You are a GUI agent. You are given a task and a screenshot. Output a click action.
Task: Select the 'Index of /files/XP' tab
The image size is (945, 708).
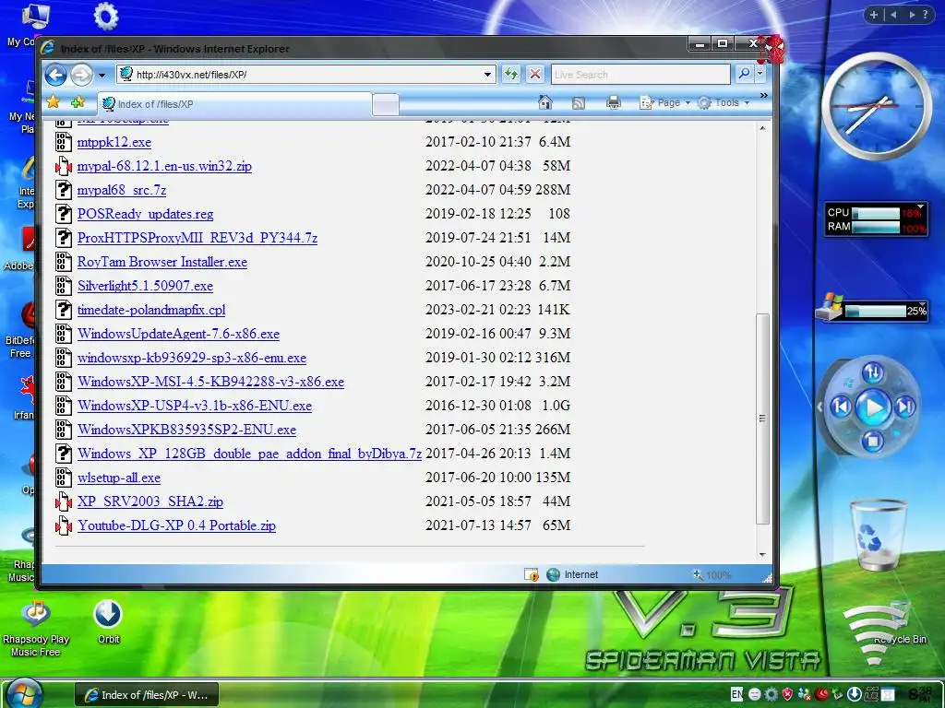tap(233, 104)
